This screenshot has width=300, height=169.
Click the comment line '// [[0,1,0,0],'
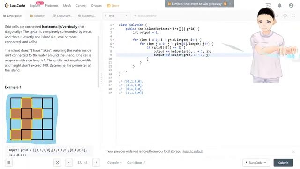[131, 81]
